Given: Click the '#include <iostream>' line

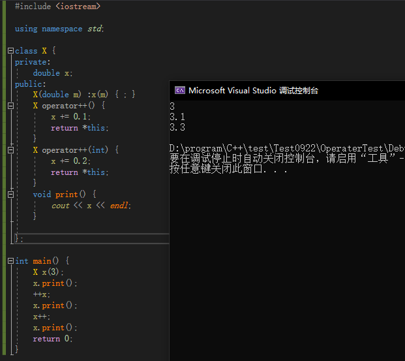Looking at the screenshot, I should coord(57,7).
